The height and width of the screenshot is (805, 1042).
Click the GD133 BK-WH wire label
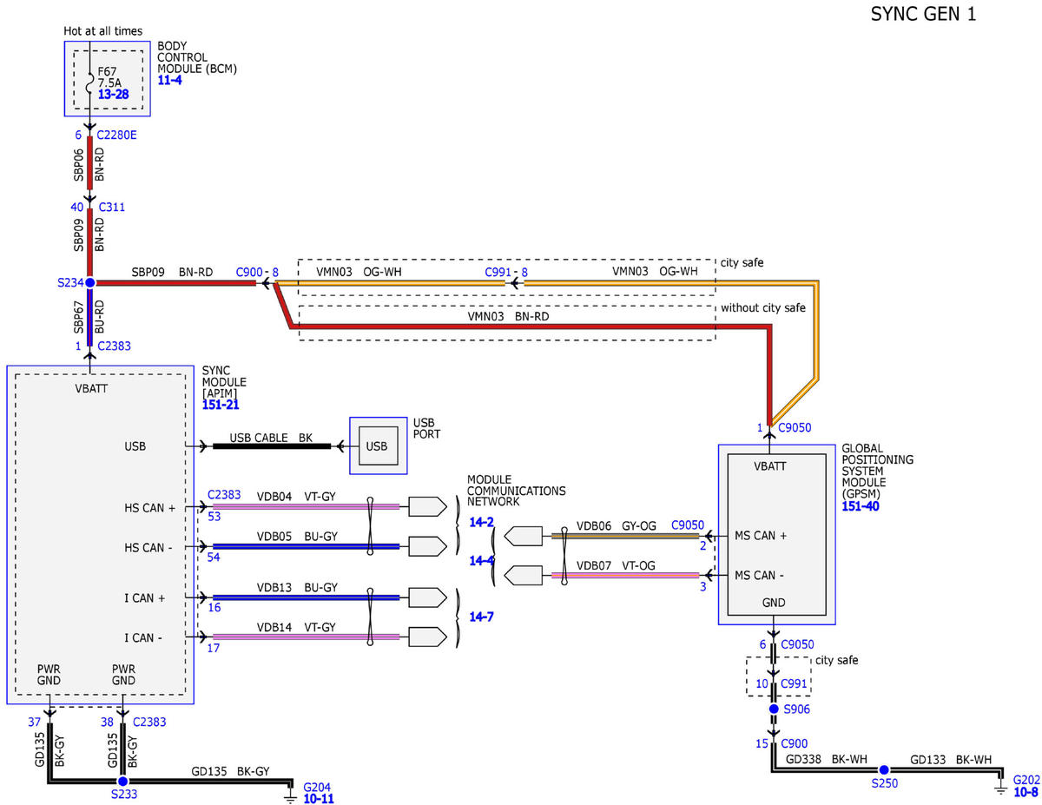pyautogui.click(x=950, y=759)
